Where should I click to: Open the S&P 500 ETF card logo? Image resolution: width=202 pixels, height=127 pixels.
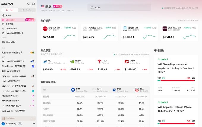[x=45, y=29]
